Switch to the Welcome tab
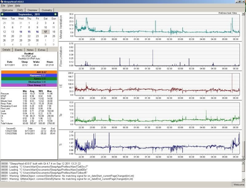Image resolution: width=246 pixels, height=188 pixels. (7, 10)
